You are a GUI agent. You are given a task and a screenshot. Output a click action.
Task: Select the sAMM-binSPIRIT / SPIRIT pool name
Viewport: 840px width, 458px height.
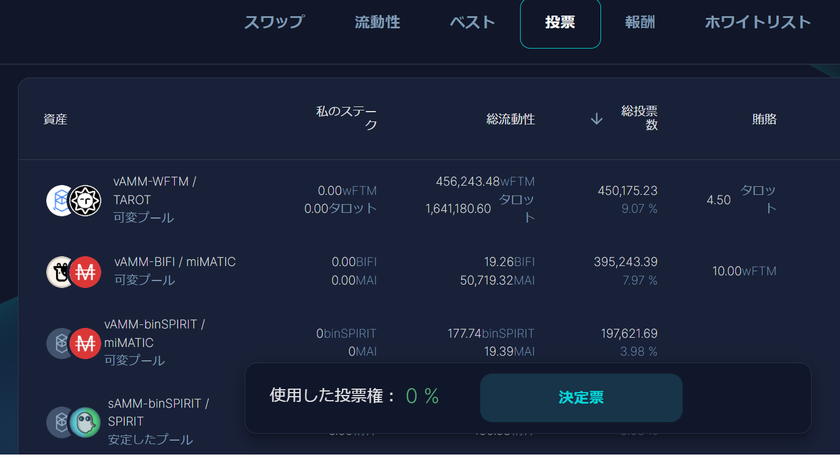159,412
